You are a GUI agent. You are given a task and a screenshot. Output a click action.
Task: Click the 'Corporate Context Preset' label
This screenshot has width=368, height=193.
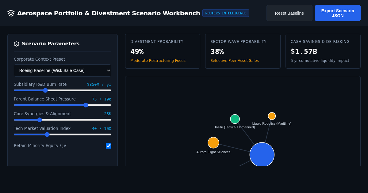39,59
